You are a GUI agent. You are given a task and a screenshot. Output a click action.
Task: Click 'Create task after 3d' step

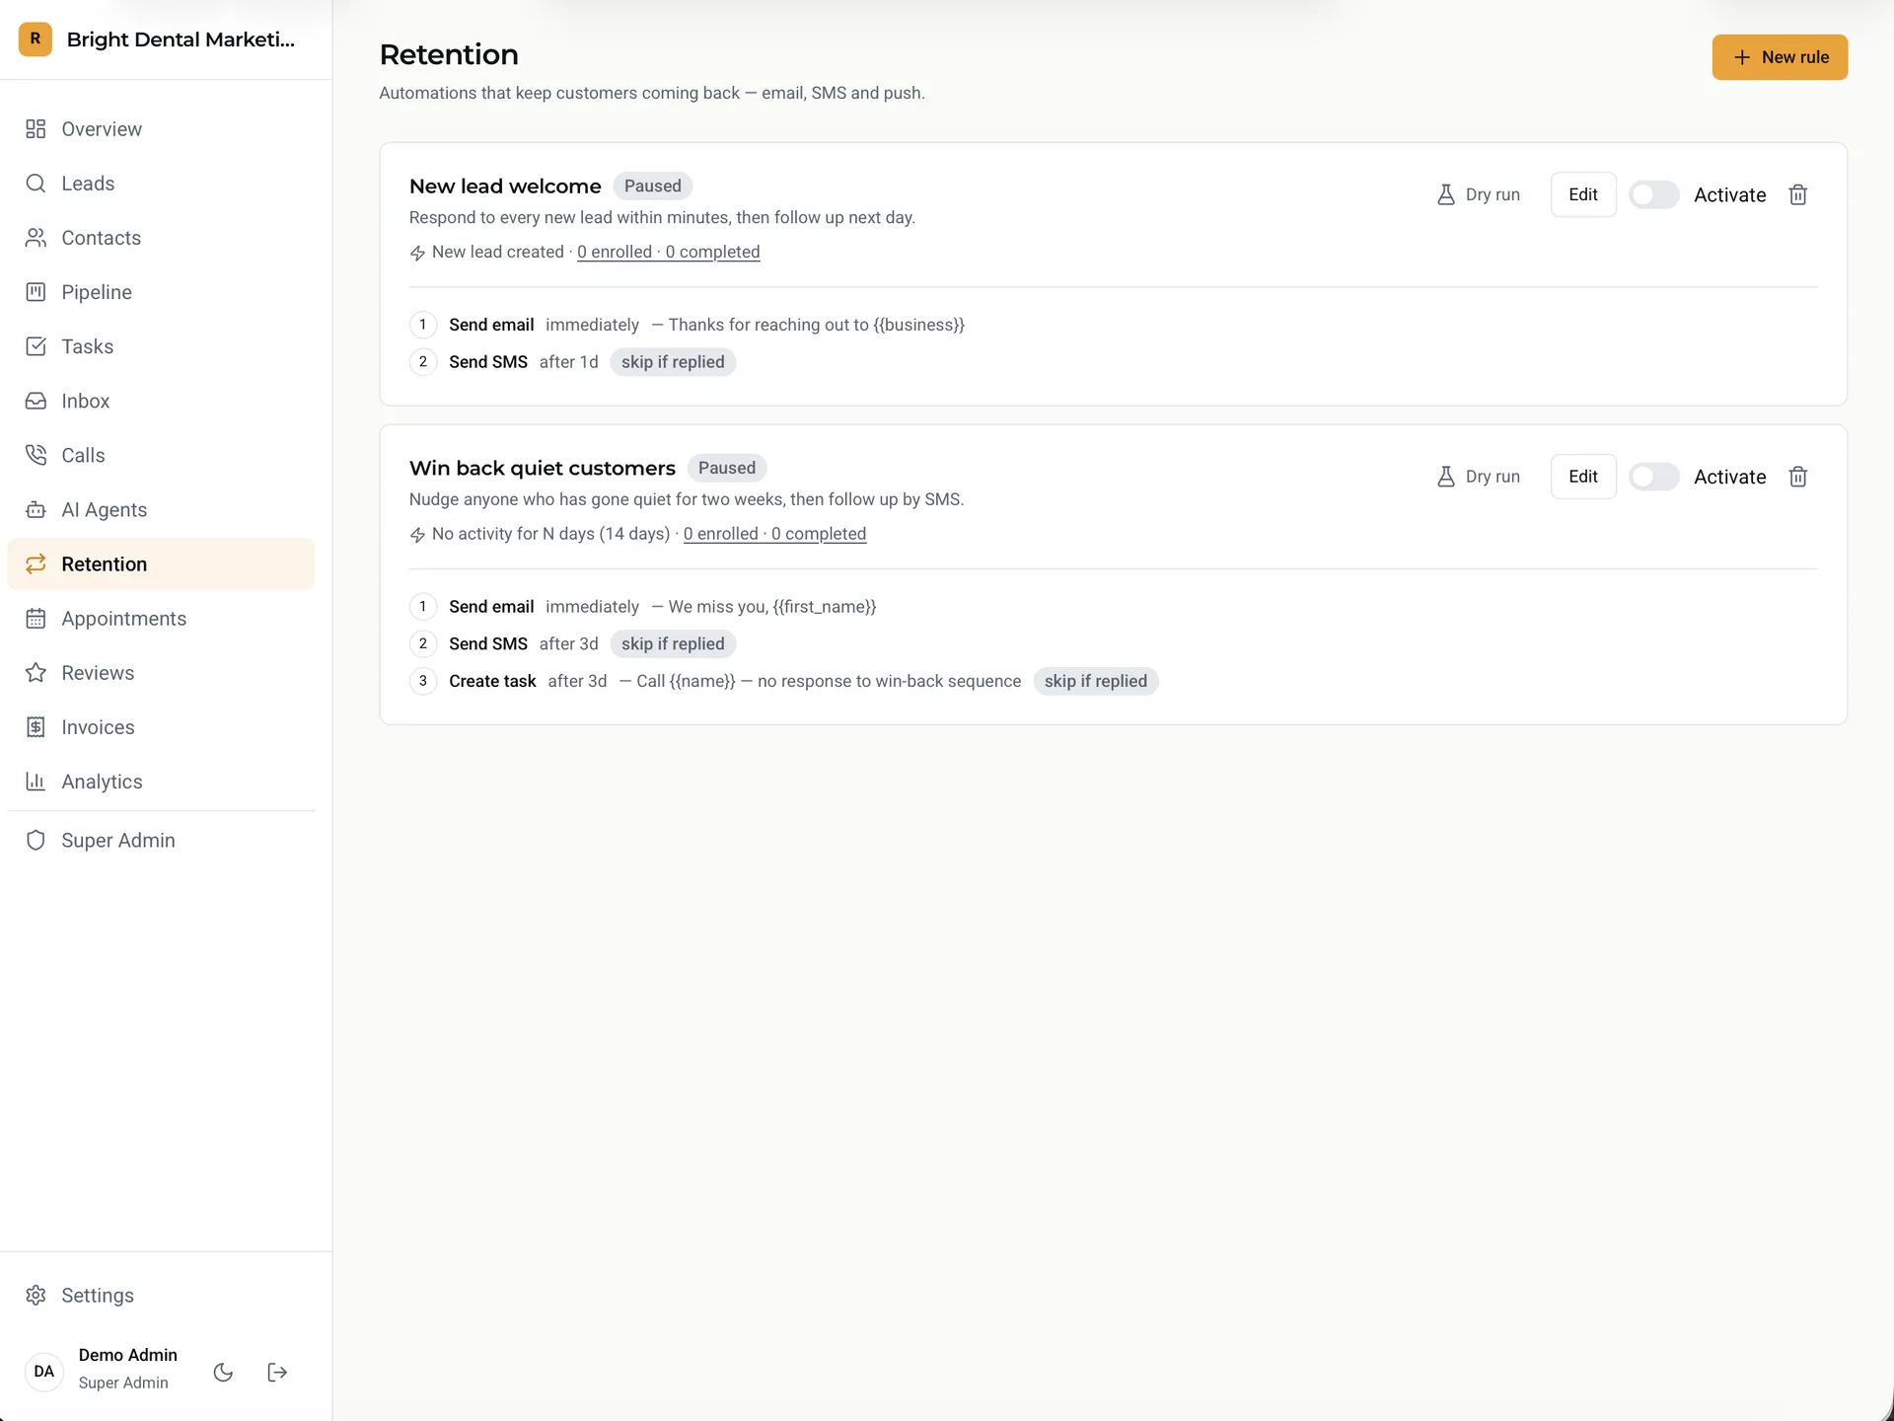pyautogui.click(x=528, y=682)
